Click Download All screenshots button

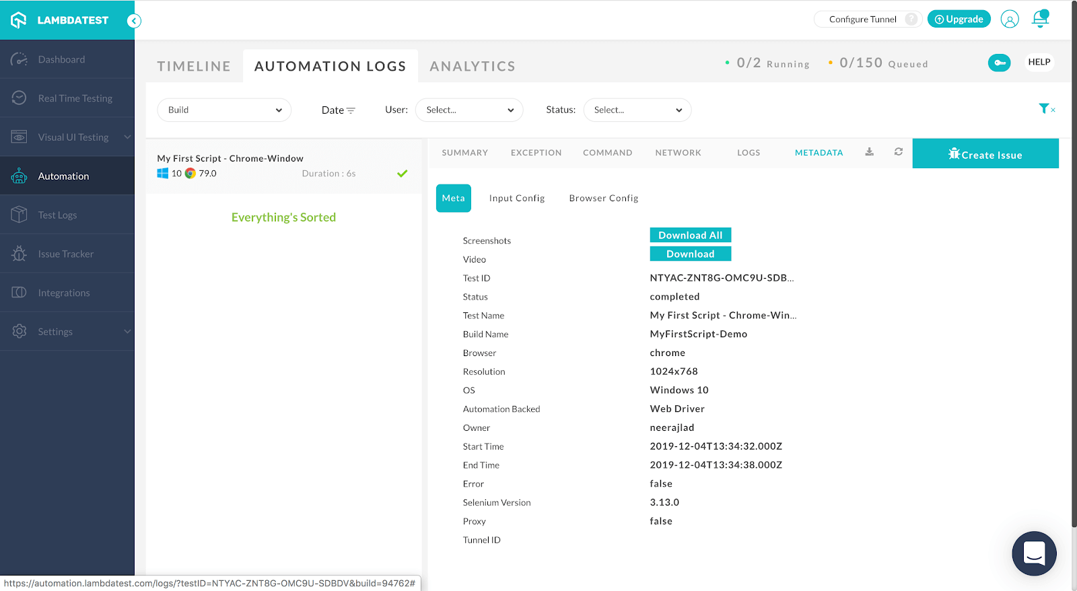click(x=691, y=235)
